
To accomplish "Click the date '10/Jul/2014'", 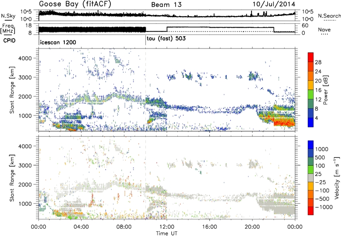I will tap(274, 4).
